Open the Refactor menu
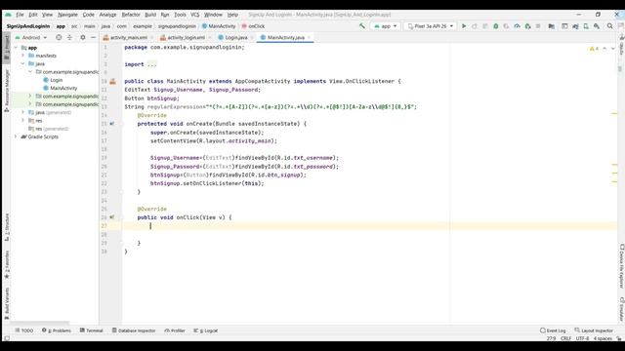Image resolution: width=625 pixels, height=351 pixels. (x=131, y=15)
